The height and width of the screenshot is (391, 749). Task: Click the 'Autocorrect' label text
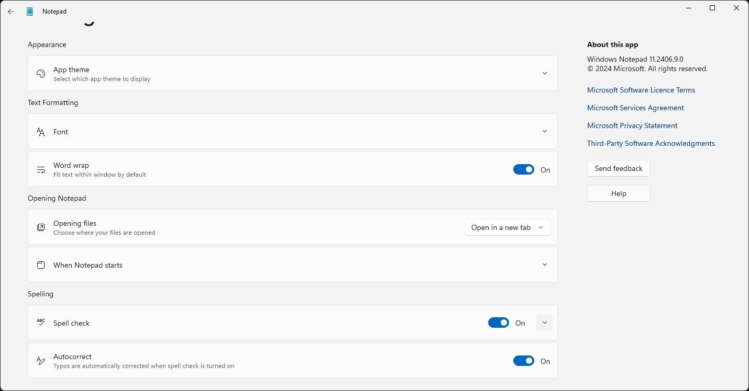click(x=73, y=356)
